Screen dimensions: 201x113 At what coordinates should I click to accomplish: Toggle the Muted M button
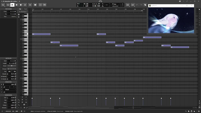(x=12, y=66)
